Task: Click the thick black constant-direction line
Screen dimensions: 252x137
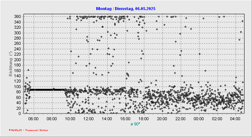Action: [48, 90]
